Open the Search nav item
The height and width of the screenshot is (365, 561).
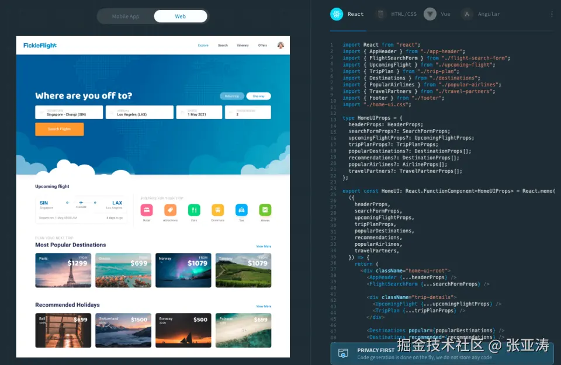[x=223, y=46]
